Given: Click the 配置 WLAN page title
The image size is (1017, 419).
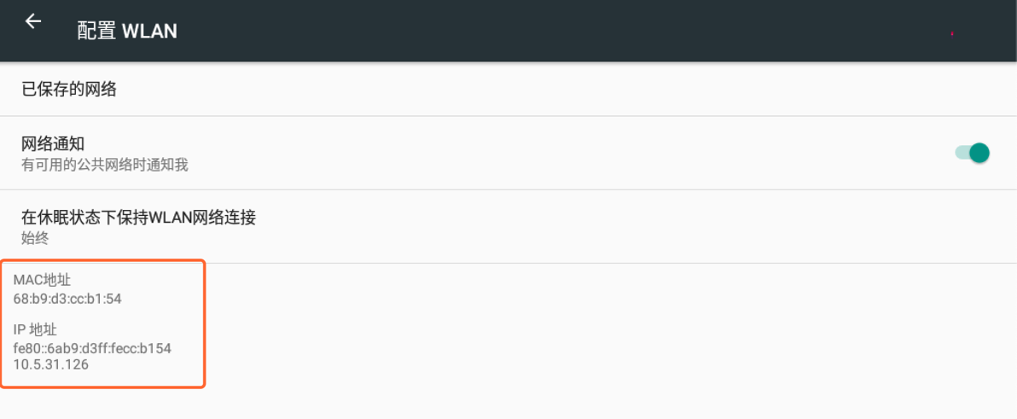Looking at the screenshot, I should coord(127,32).
